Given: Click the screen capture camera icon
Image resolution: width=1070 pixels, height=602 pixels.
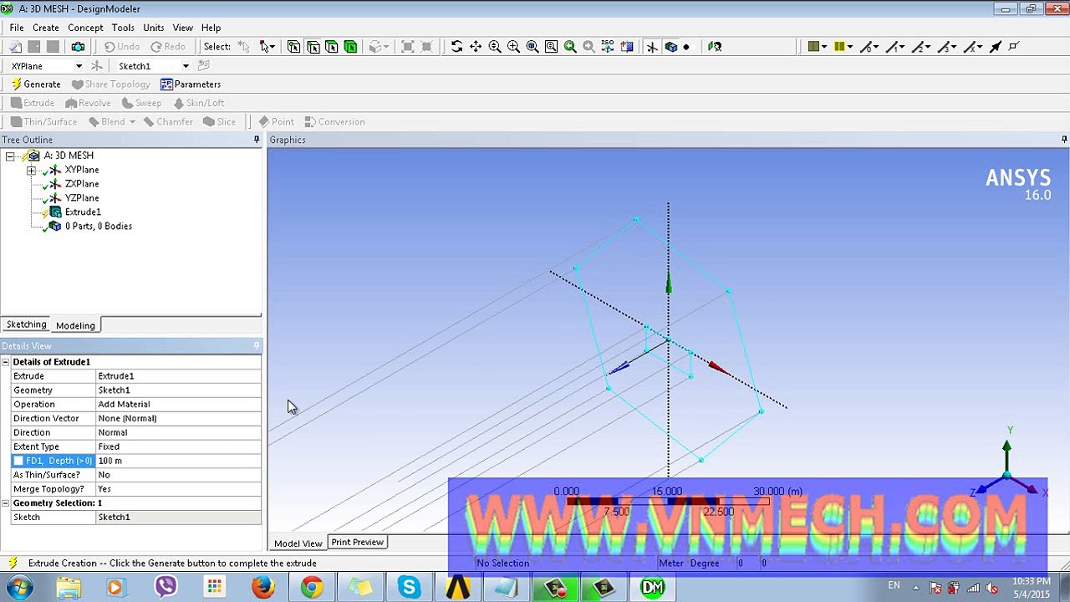Looking at the screenshot, I should click(x=78, y=47).
